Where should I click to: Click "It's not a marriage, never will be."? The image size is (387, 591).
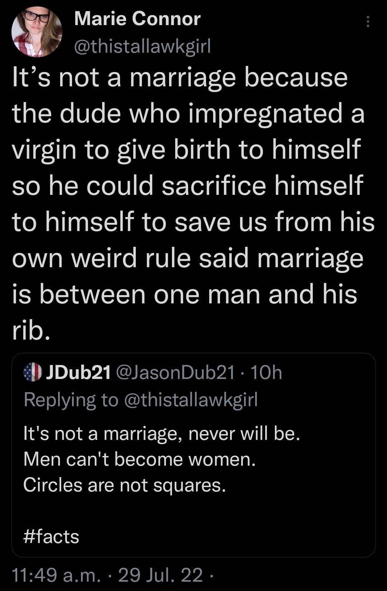click(x=161, y=433)
